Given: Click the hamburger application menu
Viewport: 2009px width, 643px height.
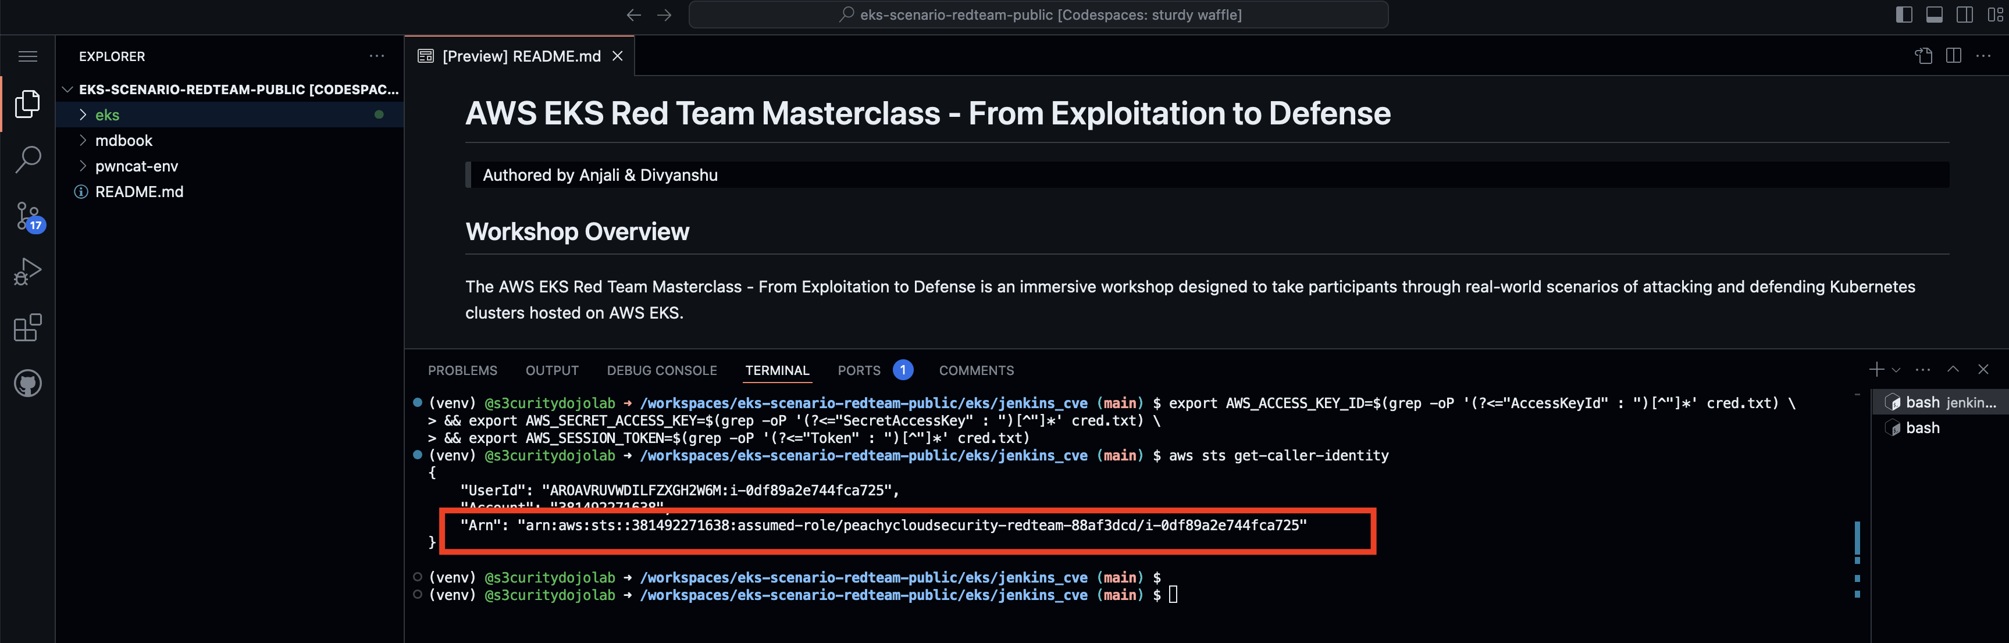Looking at the screenshot, I should pos(28,56).
